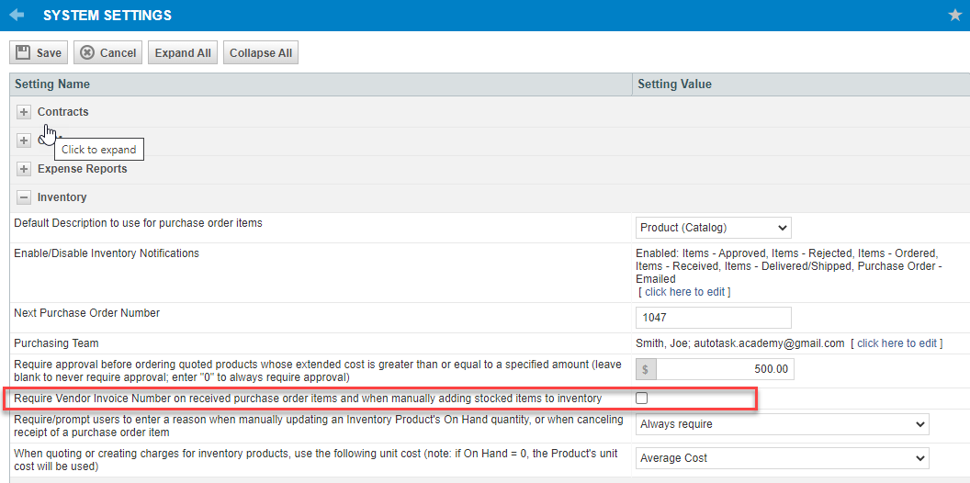Open the Average Cost dropdown
This screenshot has height=483, width=970.
[782, 458]
